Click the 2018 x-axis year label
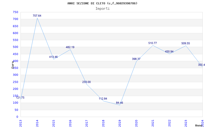The image size is (205, 128). (x=103, y=123)
